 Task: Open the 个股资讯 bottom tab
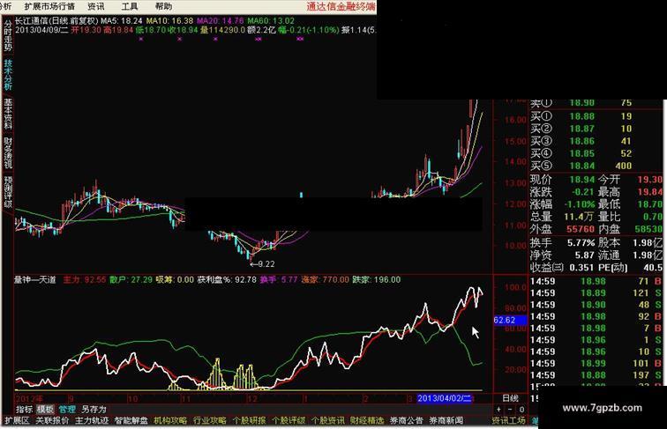(x=328, y=420)
